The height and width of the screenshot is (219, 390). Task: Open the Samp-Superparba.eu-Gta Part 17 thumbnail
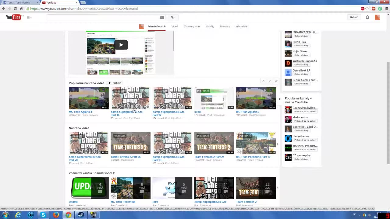click(172, 98)
